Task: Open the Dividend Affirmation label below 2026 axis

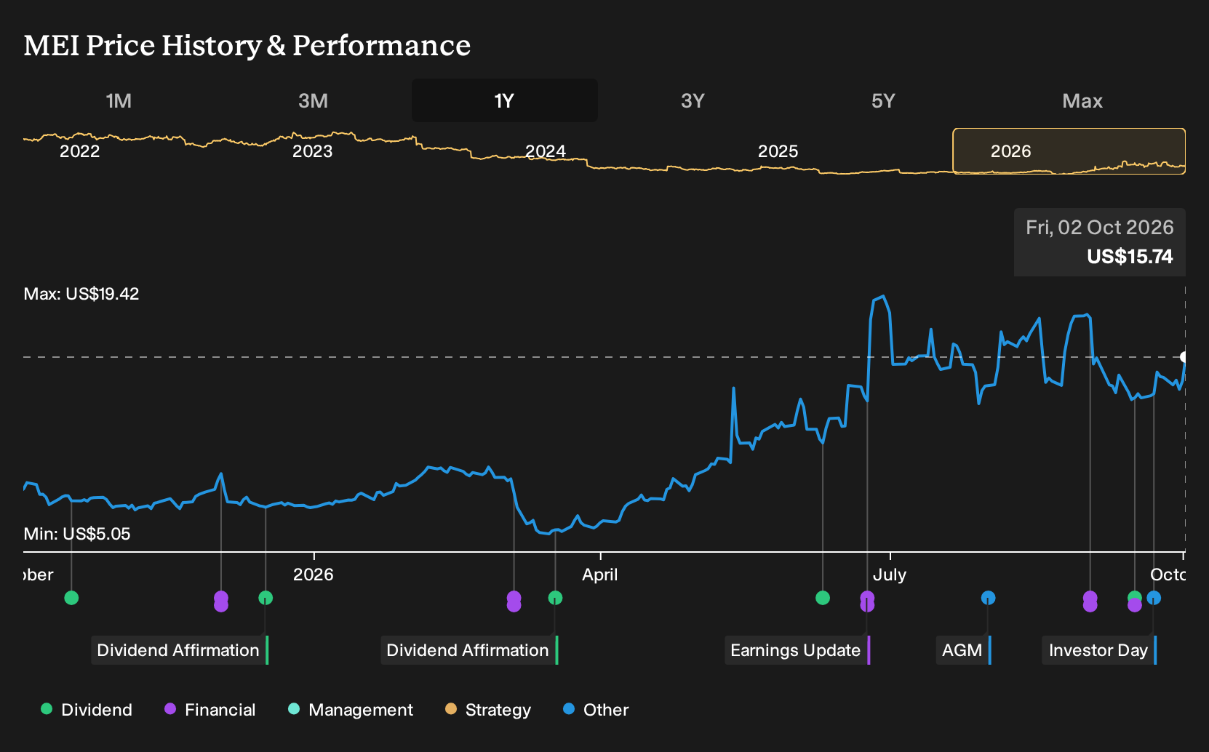Action: point(180,650)
